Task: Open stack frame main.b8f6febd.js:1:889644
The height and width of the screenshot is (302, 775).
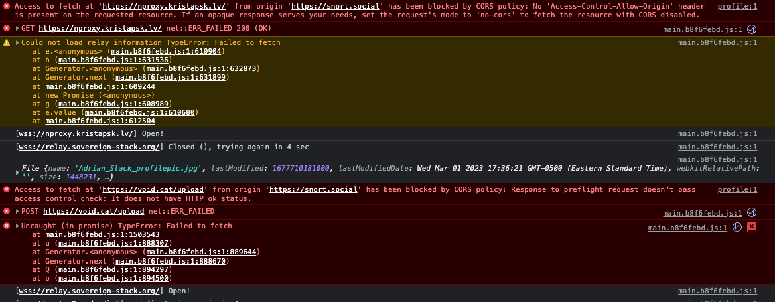Action: 202,252
